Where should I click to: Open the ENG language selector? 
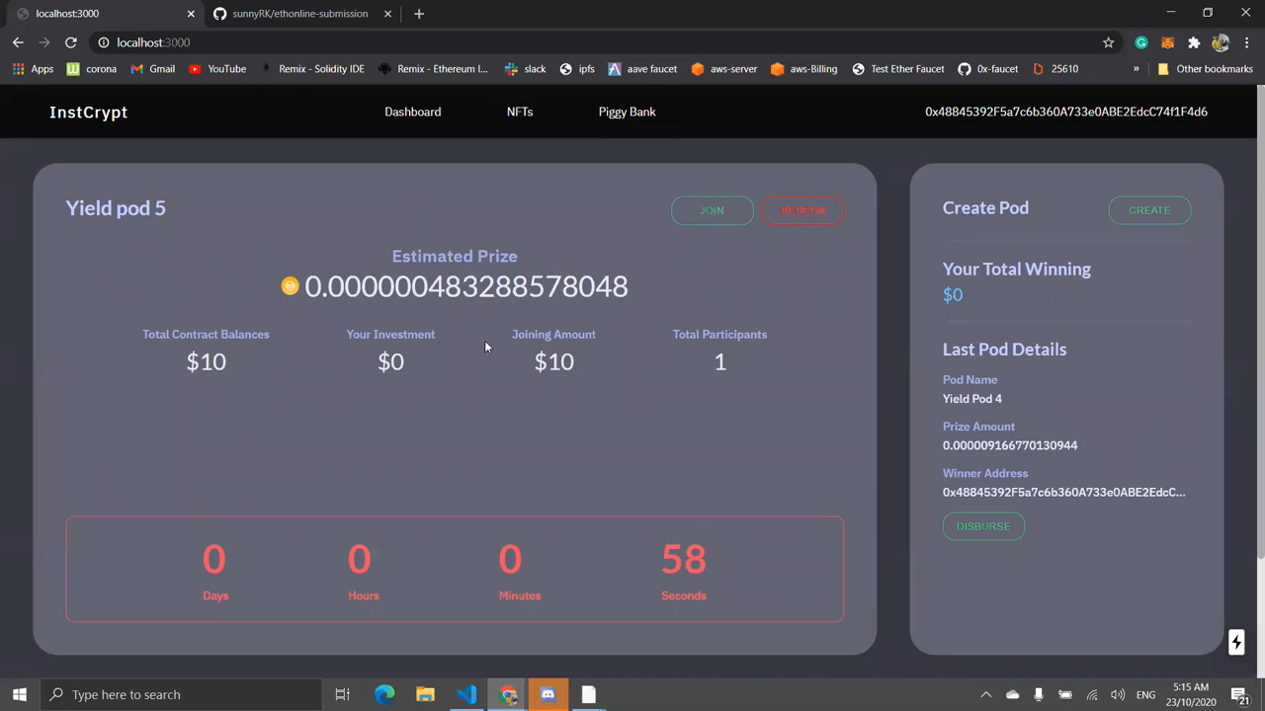pos(1146,695)
